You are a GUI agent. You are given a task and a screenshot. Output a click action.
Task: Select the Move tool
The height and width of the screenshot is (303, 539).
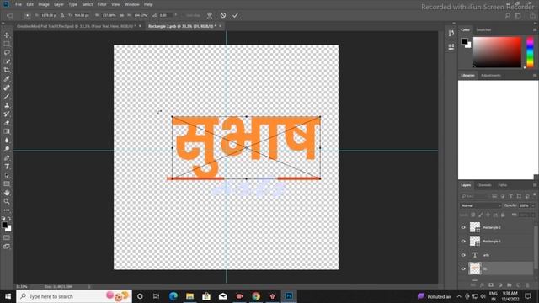[7, 35]
